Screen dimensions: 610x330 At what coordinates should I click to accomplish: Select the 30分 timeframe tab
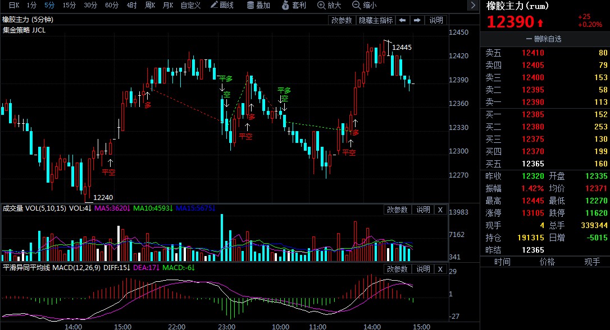click(x=90, y=5)
